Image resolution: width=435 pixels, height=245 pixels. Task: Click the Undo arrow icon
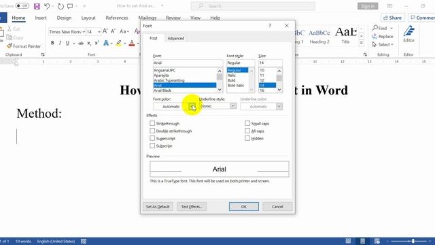(x=47, y=6)
